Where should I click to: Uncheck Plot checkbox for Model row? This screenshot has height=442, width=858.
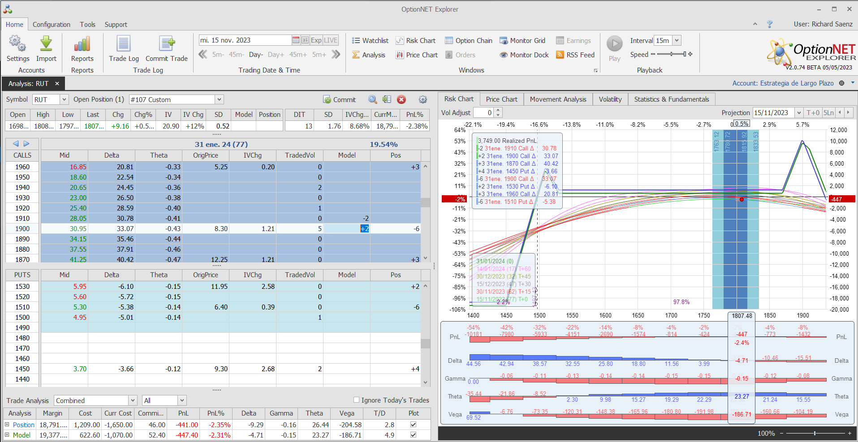[413, 435]
